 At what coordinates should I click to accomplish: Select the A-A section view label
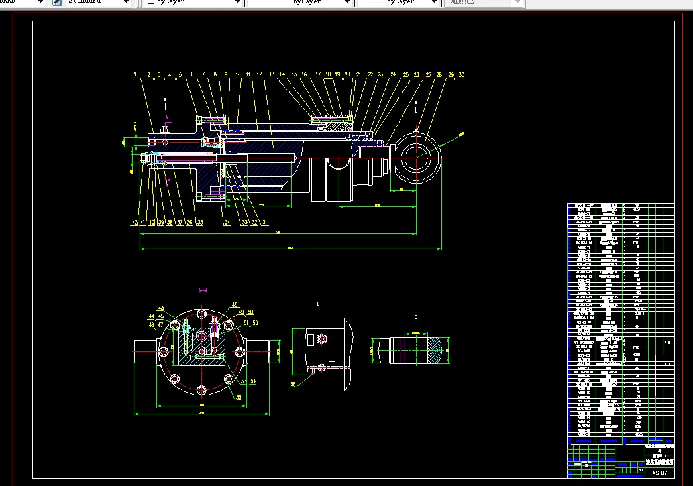(x=203, y=291)
